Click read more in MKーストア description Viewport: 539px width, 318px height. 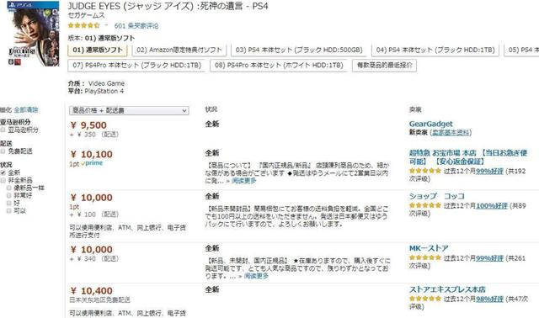coord(256,276)
